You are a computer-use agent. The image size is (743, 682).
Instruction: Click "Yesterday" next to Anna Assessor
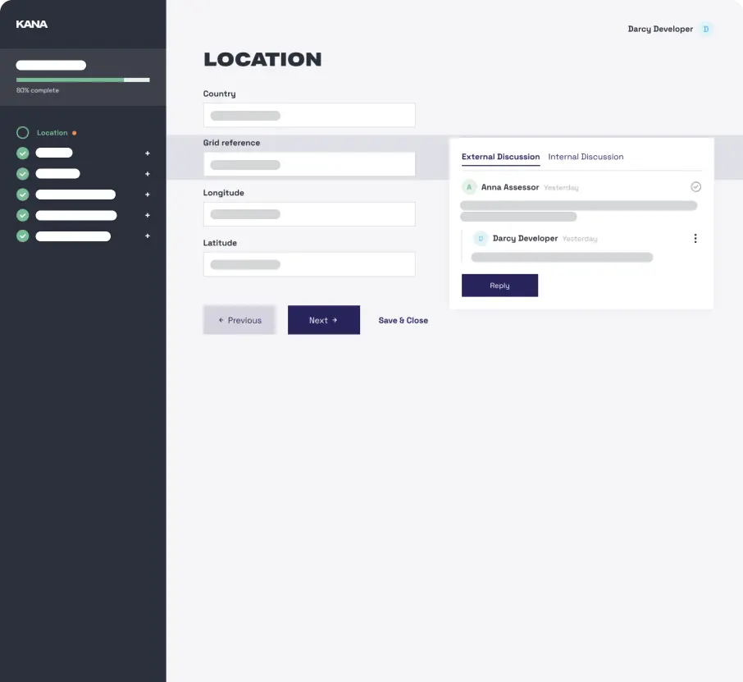(561, 188)
